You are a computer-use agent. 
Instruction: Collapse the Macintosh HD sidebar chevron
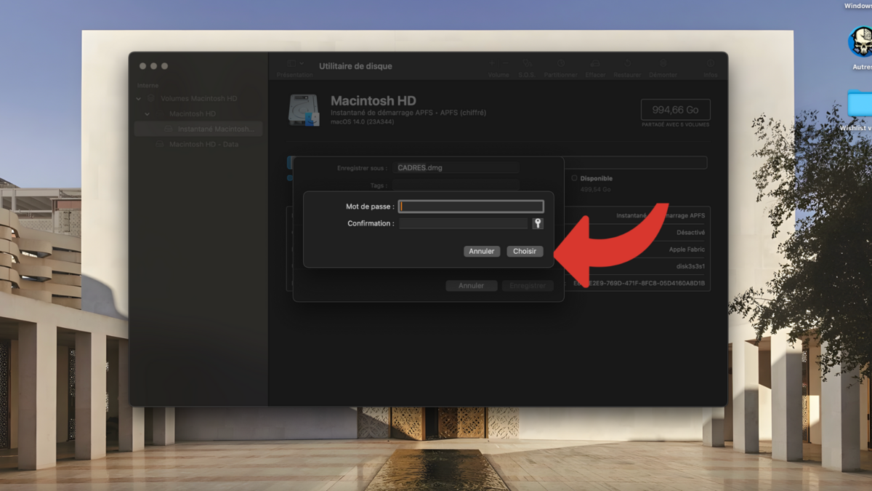tap(148, 113)
